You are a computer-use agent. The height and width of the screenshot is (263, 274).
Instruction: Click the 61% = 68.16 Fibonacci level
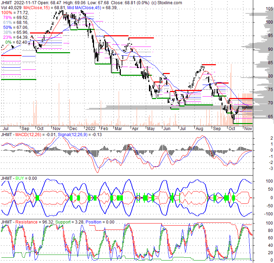pyautogui.click(x=16, y=22)
